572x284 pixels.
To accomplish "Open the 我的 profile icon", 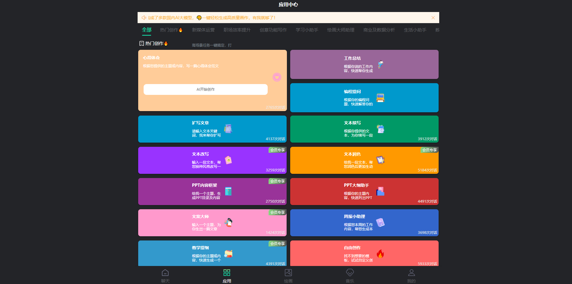I will [x=411, y=273].
